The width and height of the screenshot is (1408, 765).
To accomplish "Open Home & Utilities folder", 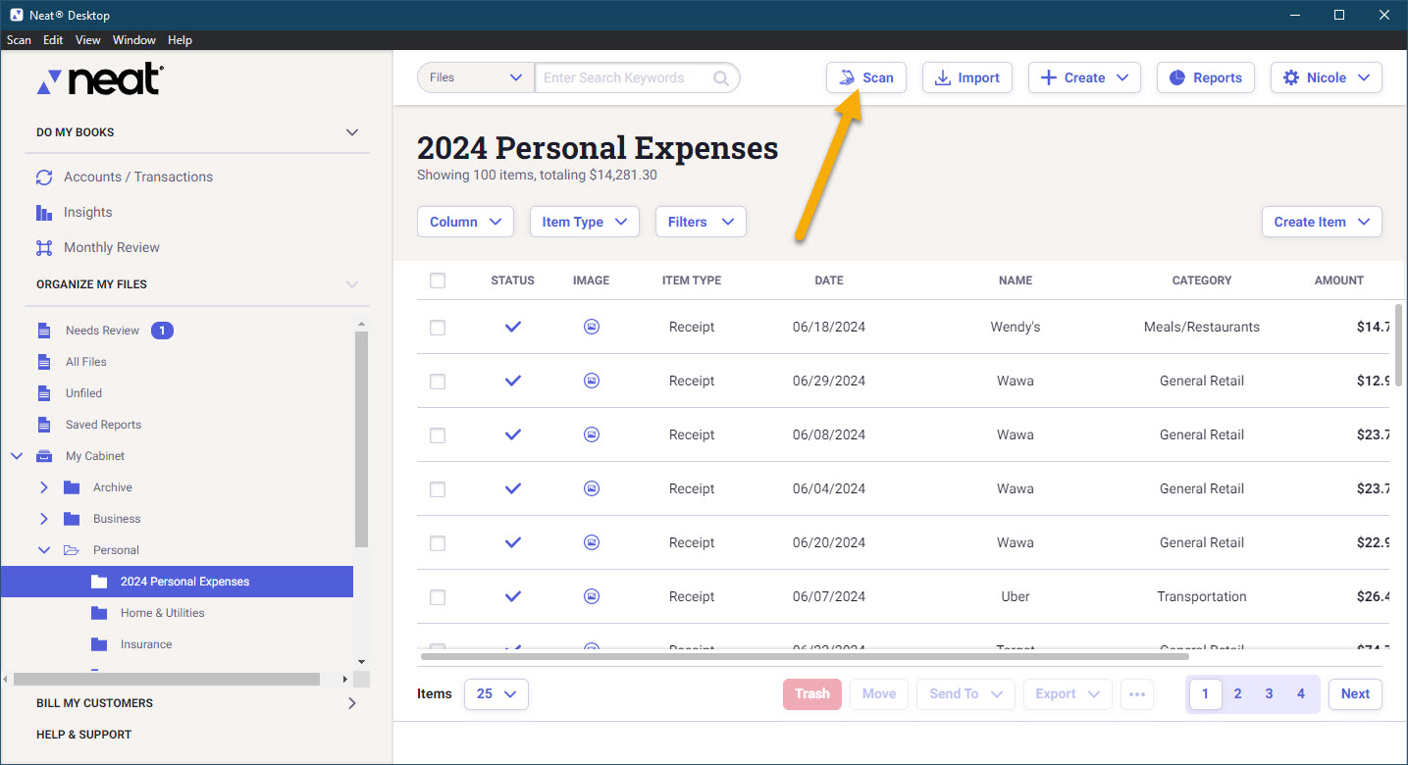I will pyautogui.click(x=162, y=613).
